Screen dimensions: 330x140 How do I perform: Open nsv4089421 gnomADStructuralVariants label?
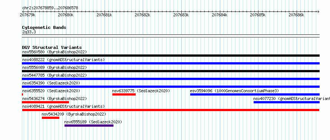63,106
